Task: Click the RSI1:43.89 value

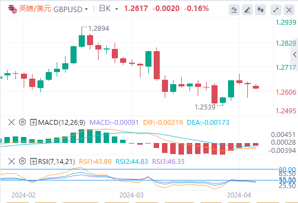Action: point(95,162)
